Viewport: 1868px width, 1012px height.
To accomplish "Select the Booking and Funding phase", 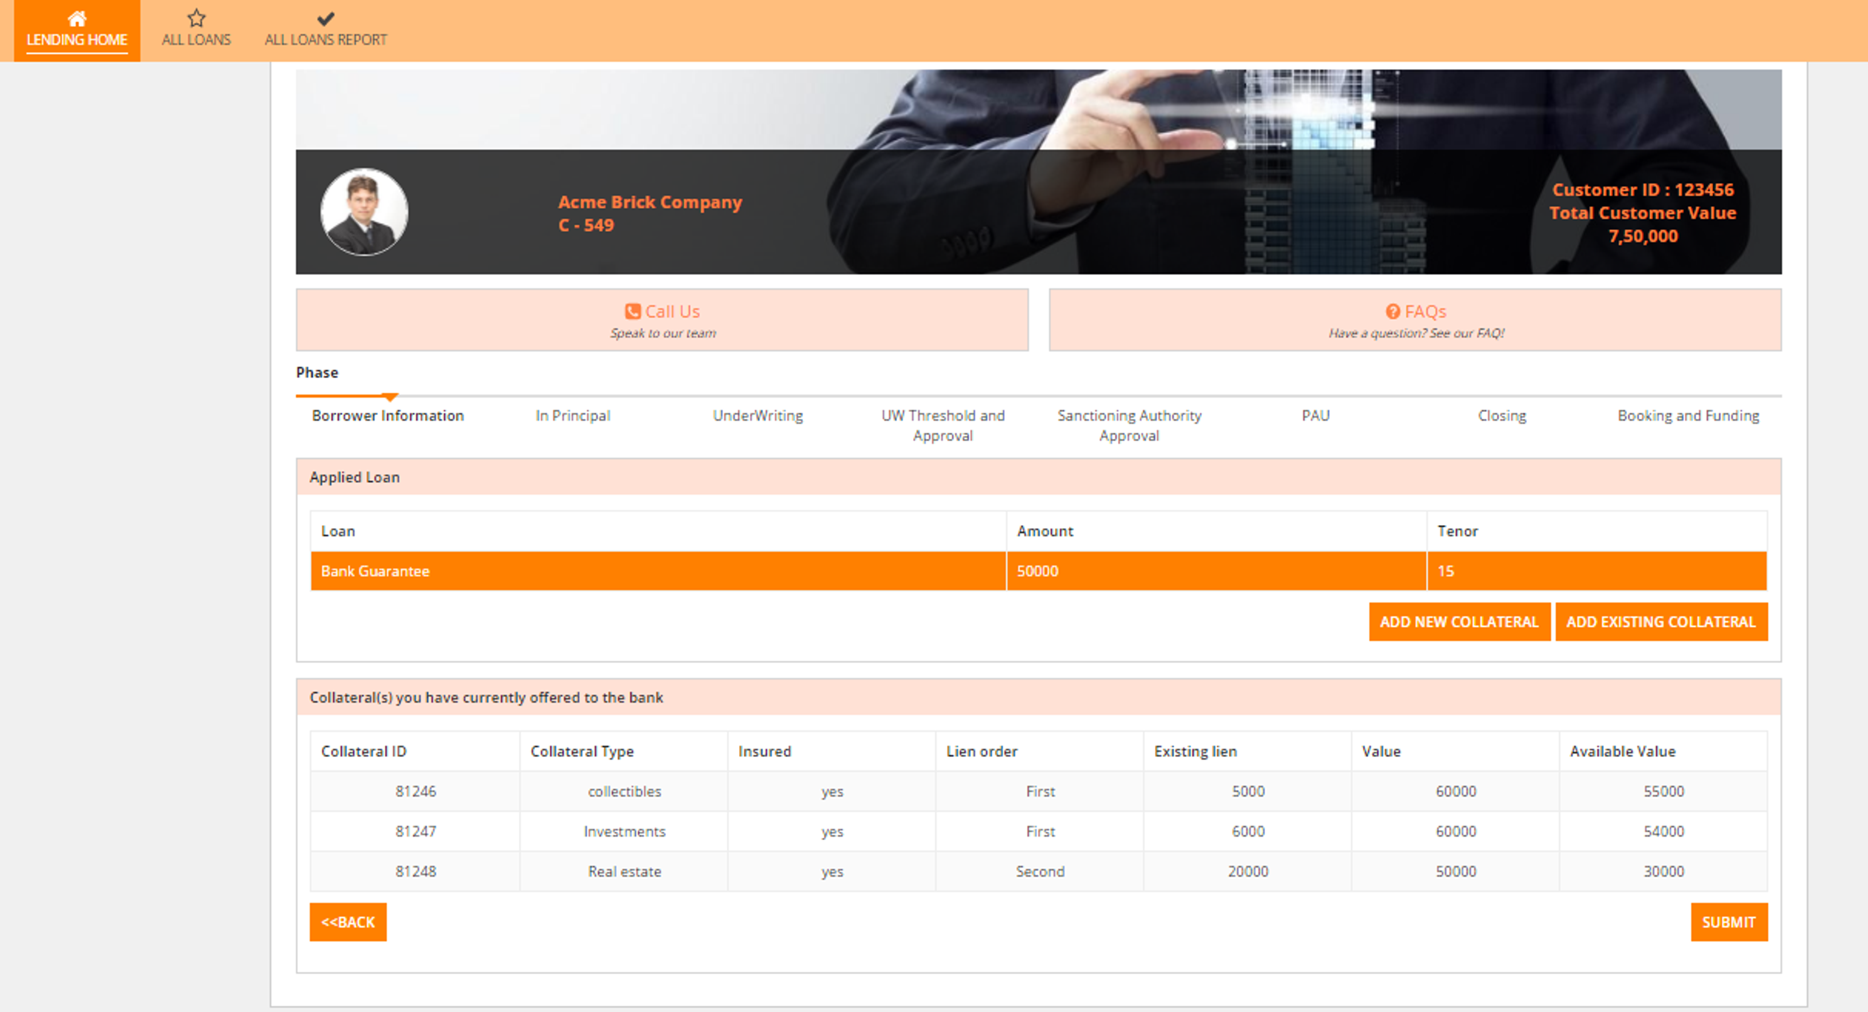I will 1688,416.
